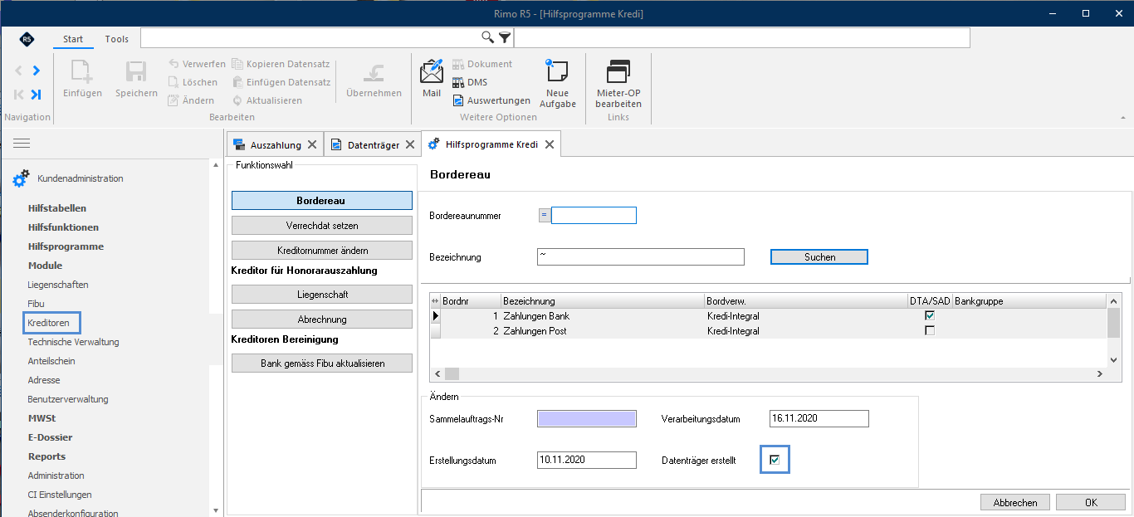
Task: Switch to the Auszahlung tab
Action: (276, 144)
